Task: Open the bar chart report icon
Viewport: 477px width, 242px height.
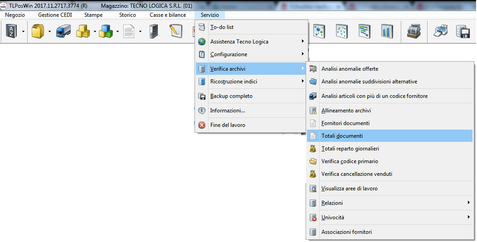Action: pyautogui.click(x=387, y=31)
